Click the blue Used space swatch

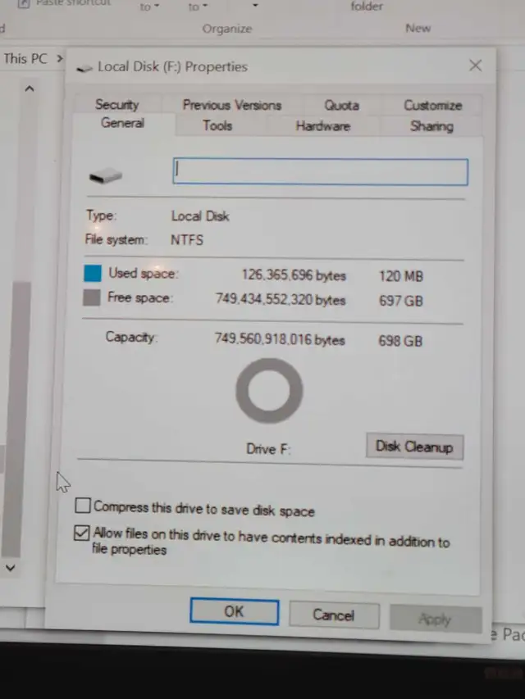point(93,273)
